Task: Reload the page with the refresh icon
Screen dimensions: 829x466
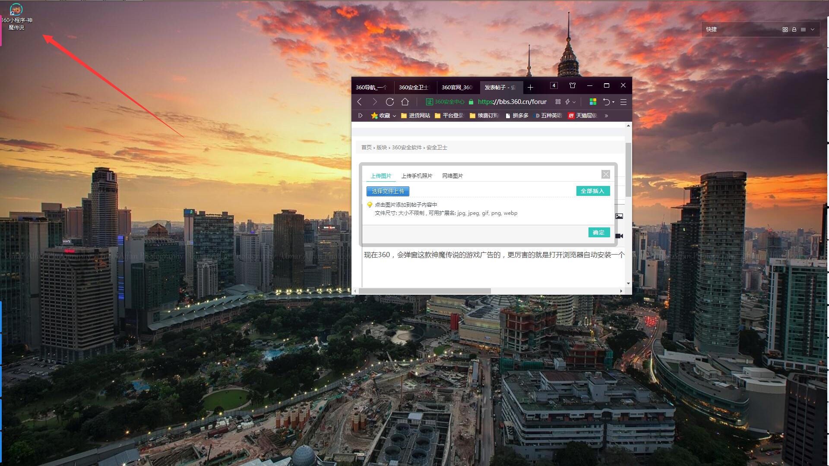Action: tap(389, 102)
